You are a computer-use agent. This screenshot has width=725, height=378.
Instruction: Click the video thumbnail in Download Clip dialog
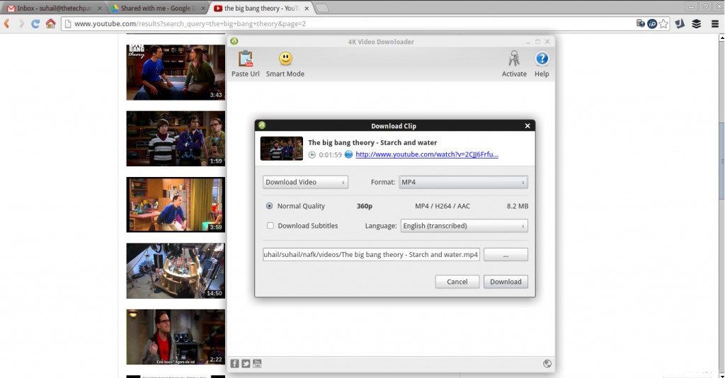(281, 149)
